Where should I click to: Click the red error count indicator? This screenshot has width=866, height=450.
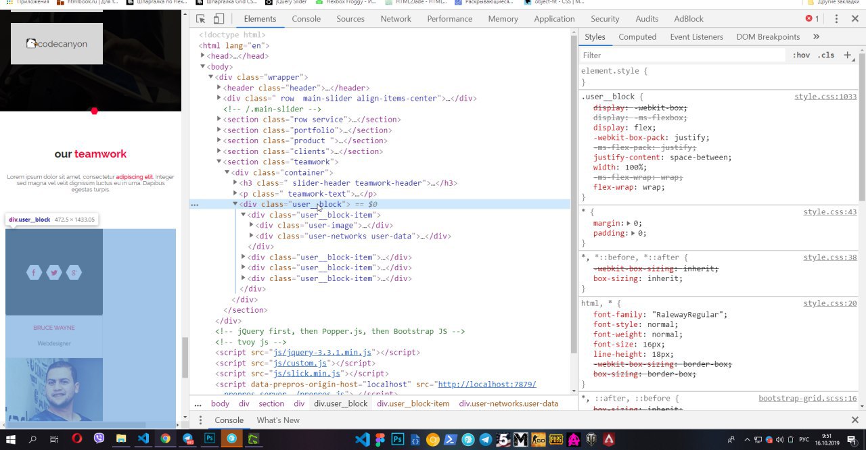point(812,19)
